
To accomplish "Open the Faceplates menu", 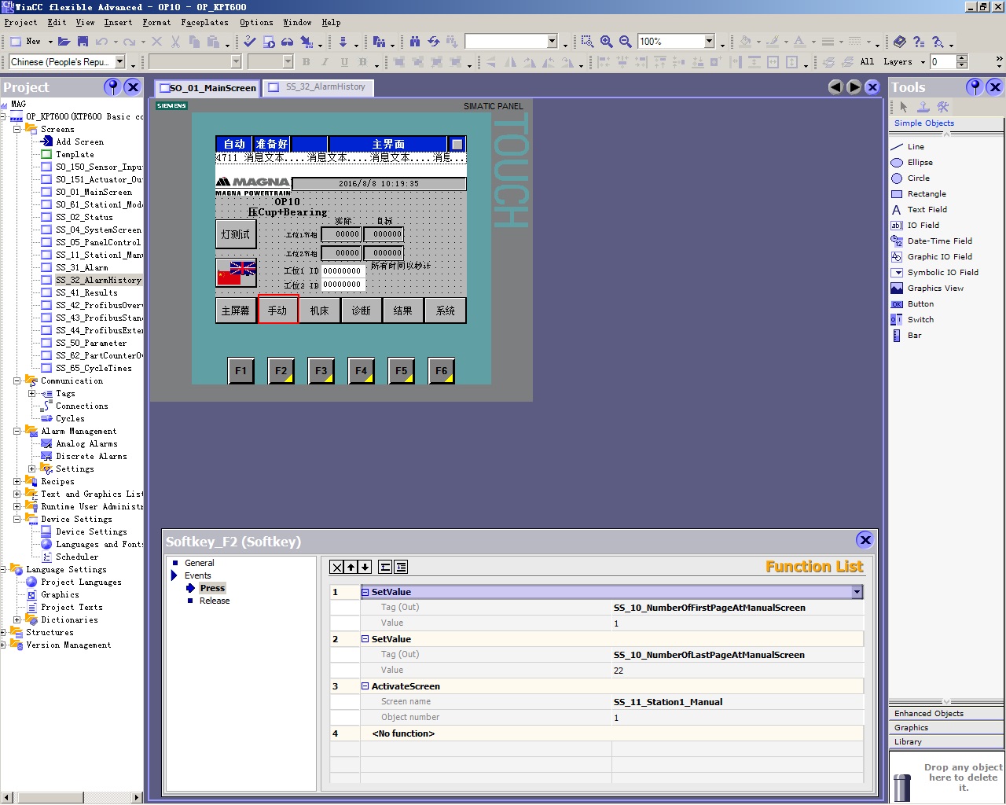I will pyautogui.click(x=204, y=23).
